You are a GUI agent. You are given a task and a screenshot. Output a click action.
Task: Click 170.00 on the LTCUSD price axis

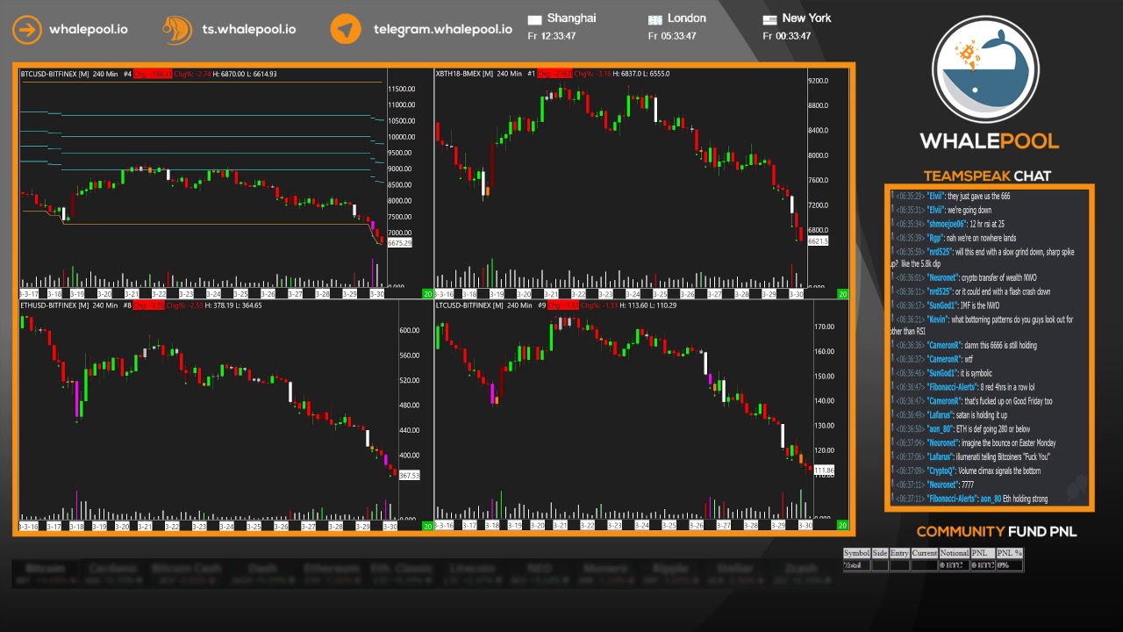coord(824,327)
